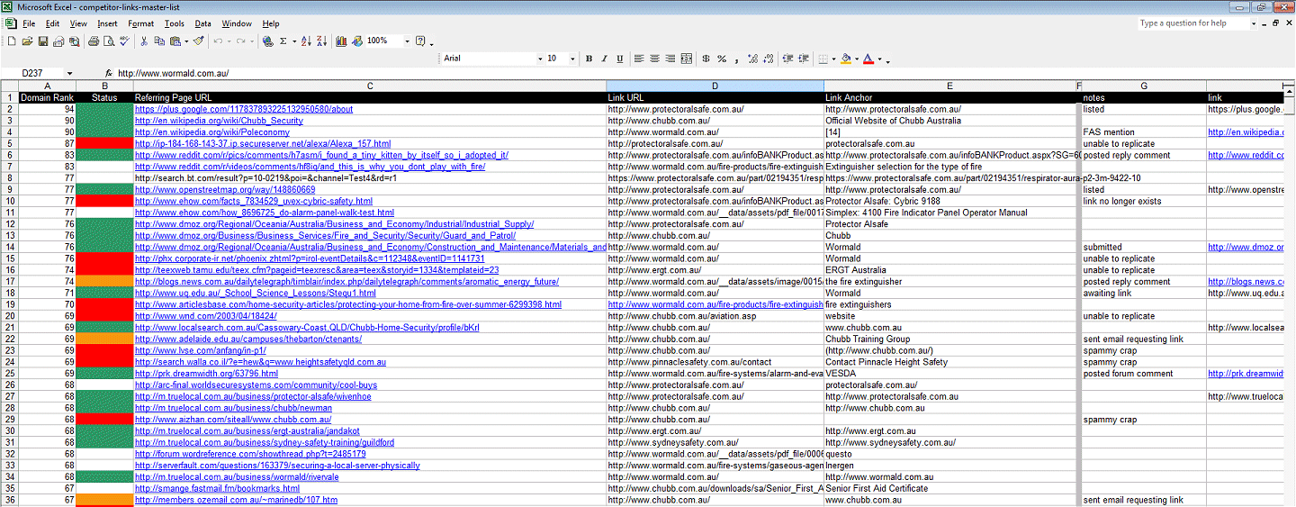Insert a hyperlink with the globe icon
Image resolution: width=1296 pixels, height=507 pixels.
(268, 41)
